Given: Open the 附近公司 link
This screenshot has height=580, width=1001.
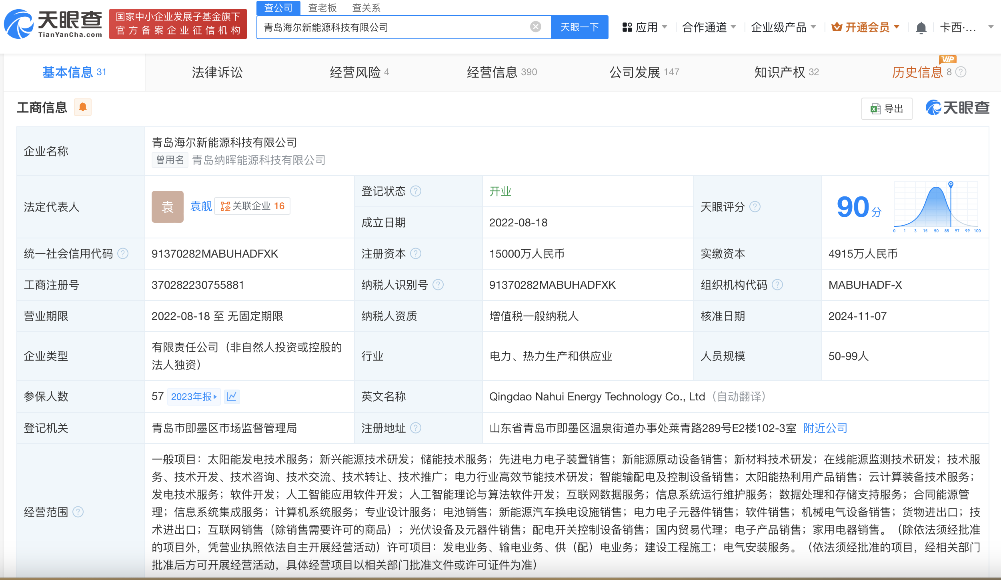Looking at the screenshot, I should 825,428.
